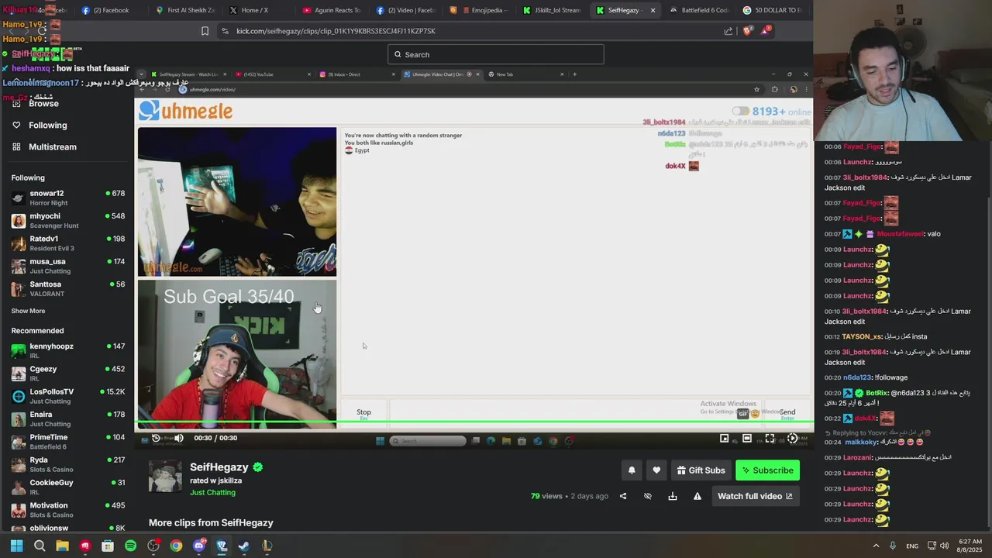Viewport: 992px width, 558px height.
Task: Open ENG language switcher
Action: (x=913, y=546)
